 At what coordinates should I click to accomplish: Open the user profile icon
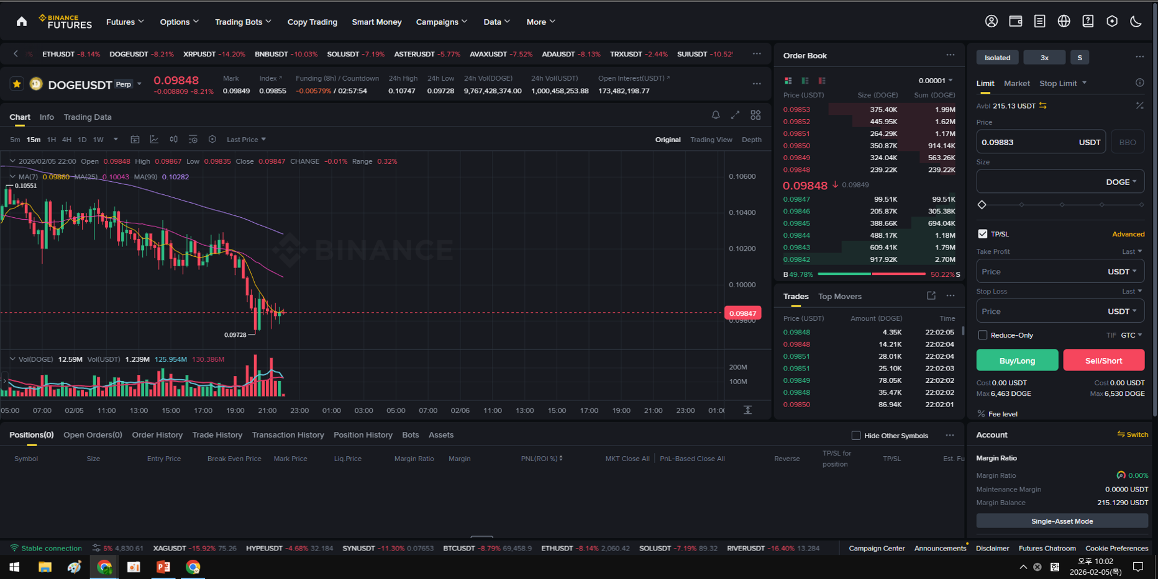[992, 21]
